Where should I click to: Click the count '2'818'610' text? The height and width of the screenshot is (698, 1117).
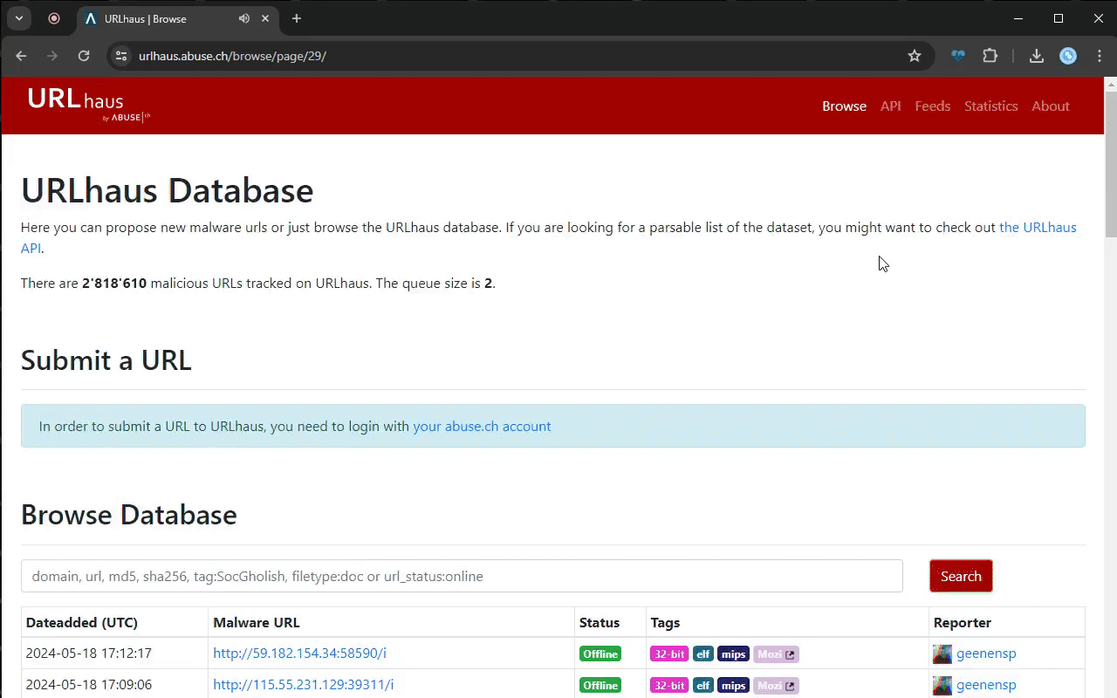(x=114, y=283)
